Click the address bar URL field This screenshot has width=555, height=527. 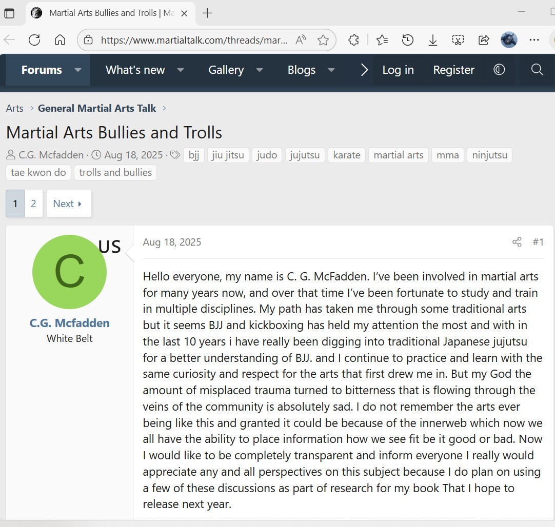coord(194,40)
